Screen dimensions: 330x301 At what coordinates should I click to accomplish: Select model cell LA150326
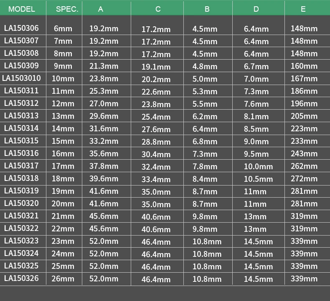(21, 278)
